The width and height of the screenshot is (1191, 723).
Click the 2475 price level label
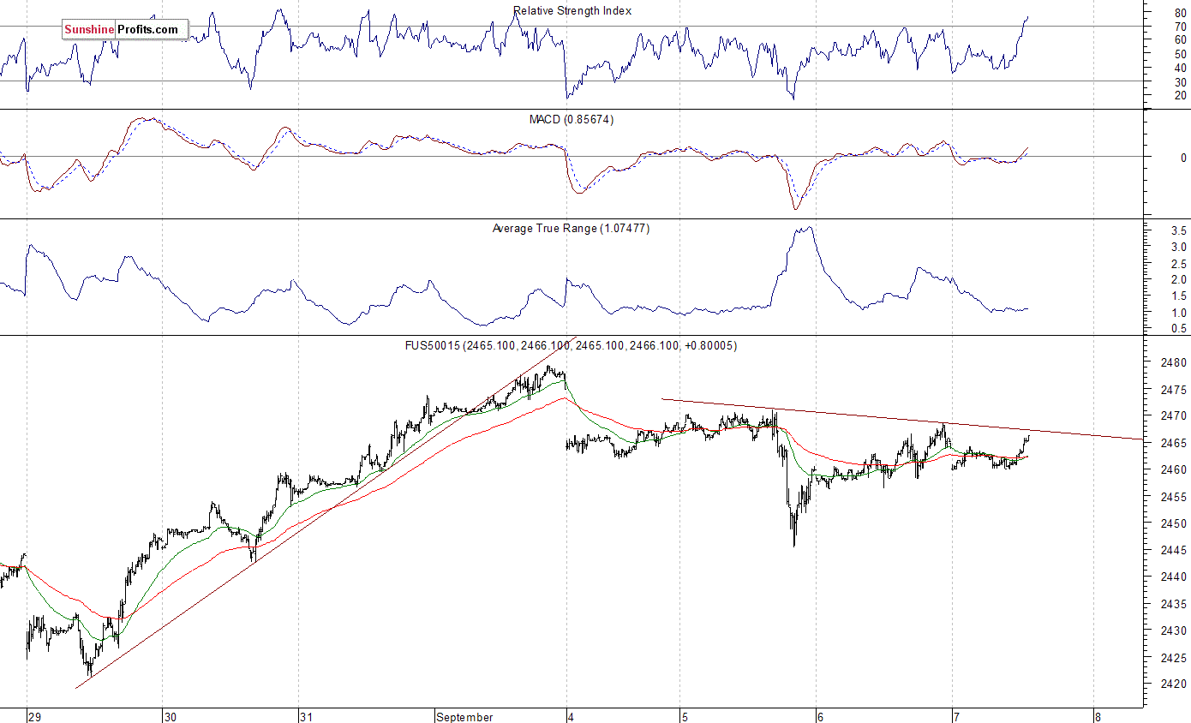point(1175,390)
